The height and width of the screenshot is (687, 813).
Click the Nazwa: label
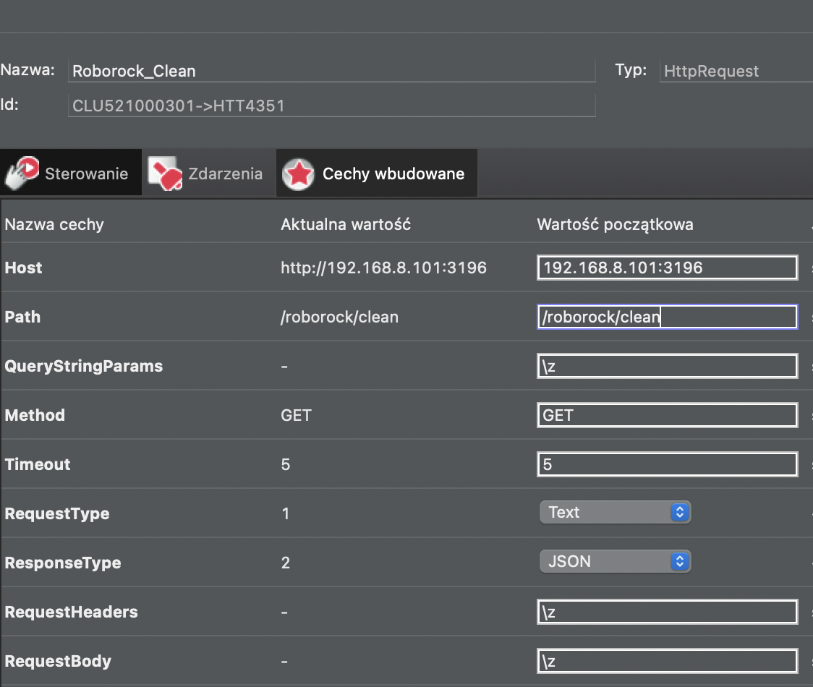tap(27, 70)
